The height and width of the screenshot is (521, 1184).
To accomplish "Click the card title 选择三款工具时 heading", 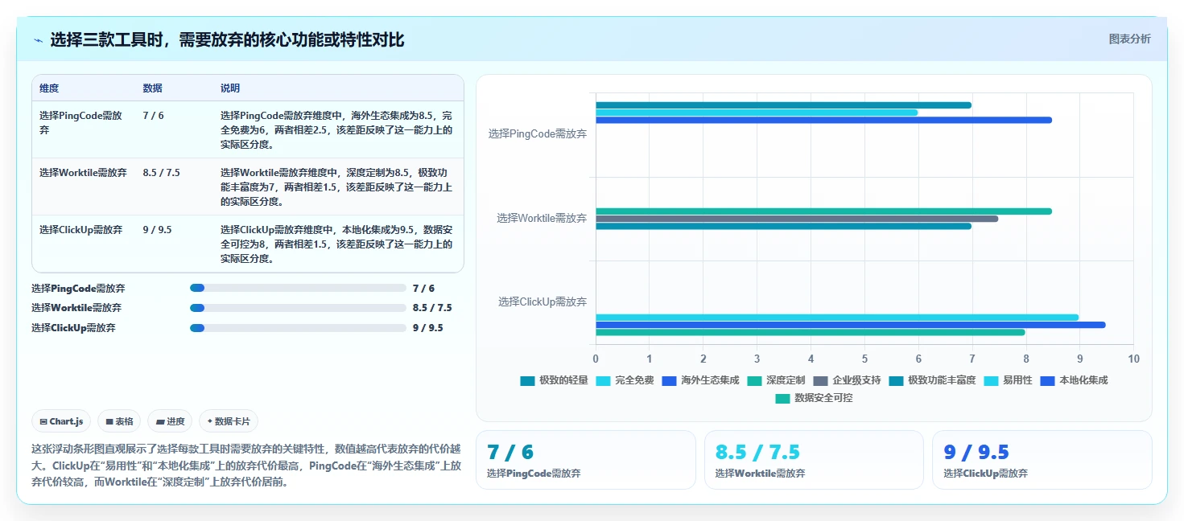I will pos(227,39).
